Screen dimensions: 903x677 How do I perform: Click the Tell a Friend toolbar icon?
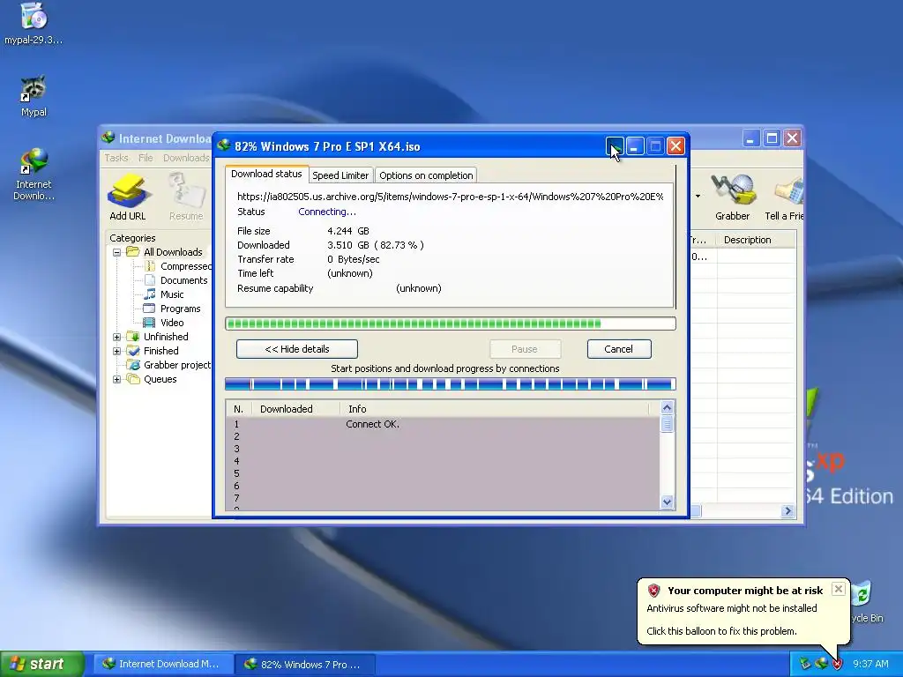[x=784, y=197]
